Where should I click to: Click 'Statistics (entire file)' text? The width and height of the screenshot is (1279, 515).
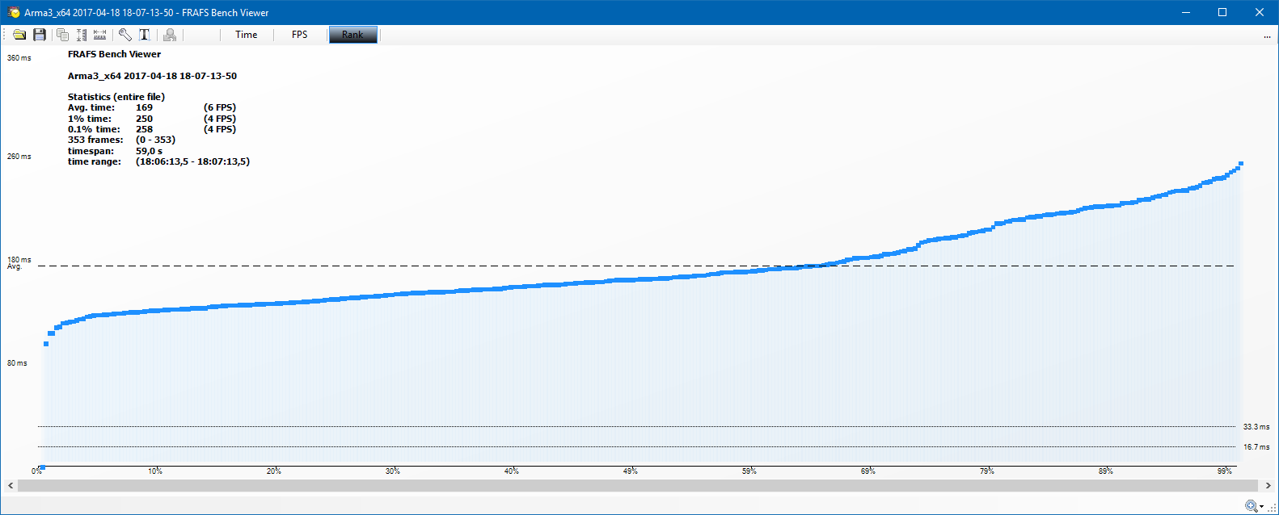click(116, 97)
